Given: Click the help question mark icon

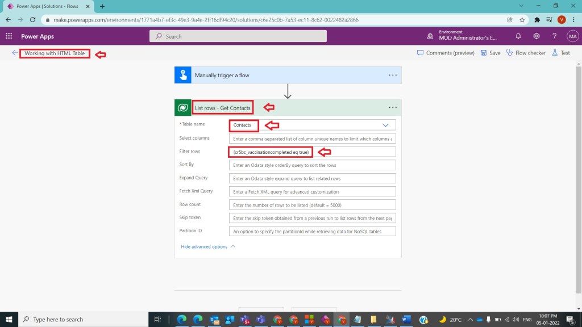Looking at the screenshot, I should pyautogui.click(x=554, y=36).
